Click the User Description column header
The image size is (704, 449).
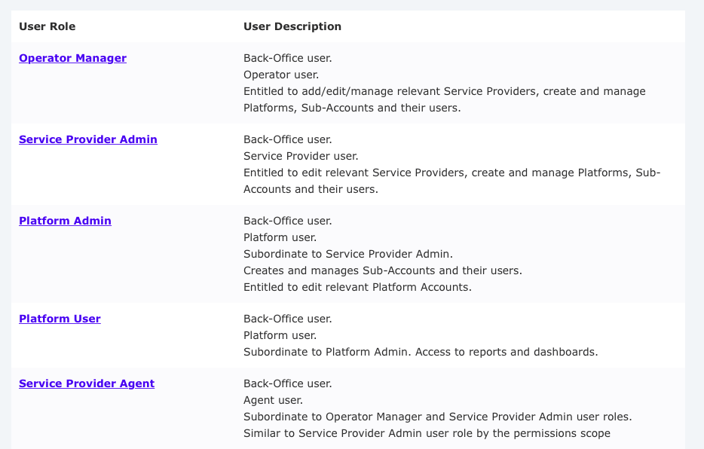(x=292, y=26)
